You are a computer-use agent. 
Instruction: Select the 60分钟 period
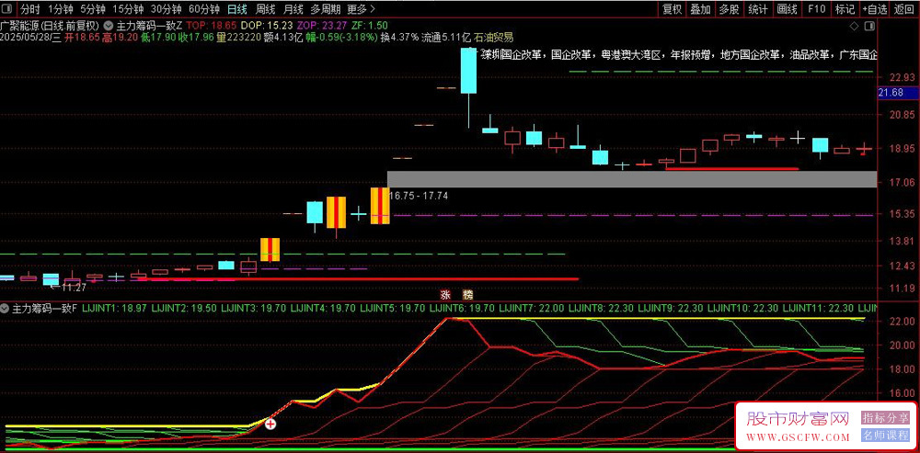coord(204,9)
